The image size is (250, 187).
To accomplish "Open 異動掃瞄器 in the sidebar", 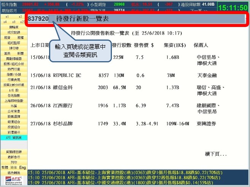I will coord(14,59).
